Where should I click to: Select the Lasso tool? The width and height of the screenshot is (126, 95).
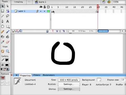(x=8, y=16)
